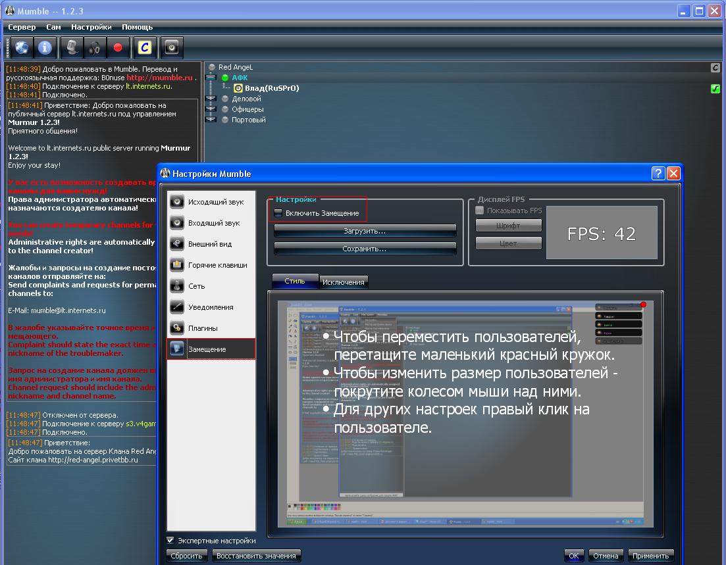Click the lt.internets.ru server link in the log

pos(148,86)
